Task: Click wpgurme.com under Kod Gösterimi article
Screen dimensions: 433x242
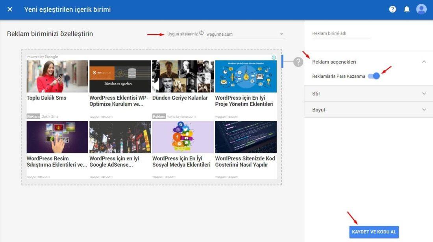Action: [226, 176]
